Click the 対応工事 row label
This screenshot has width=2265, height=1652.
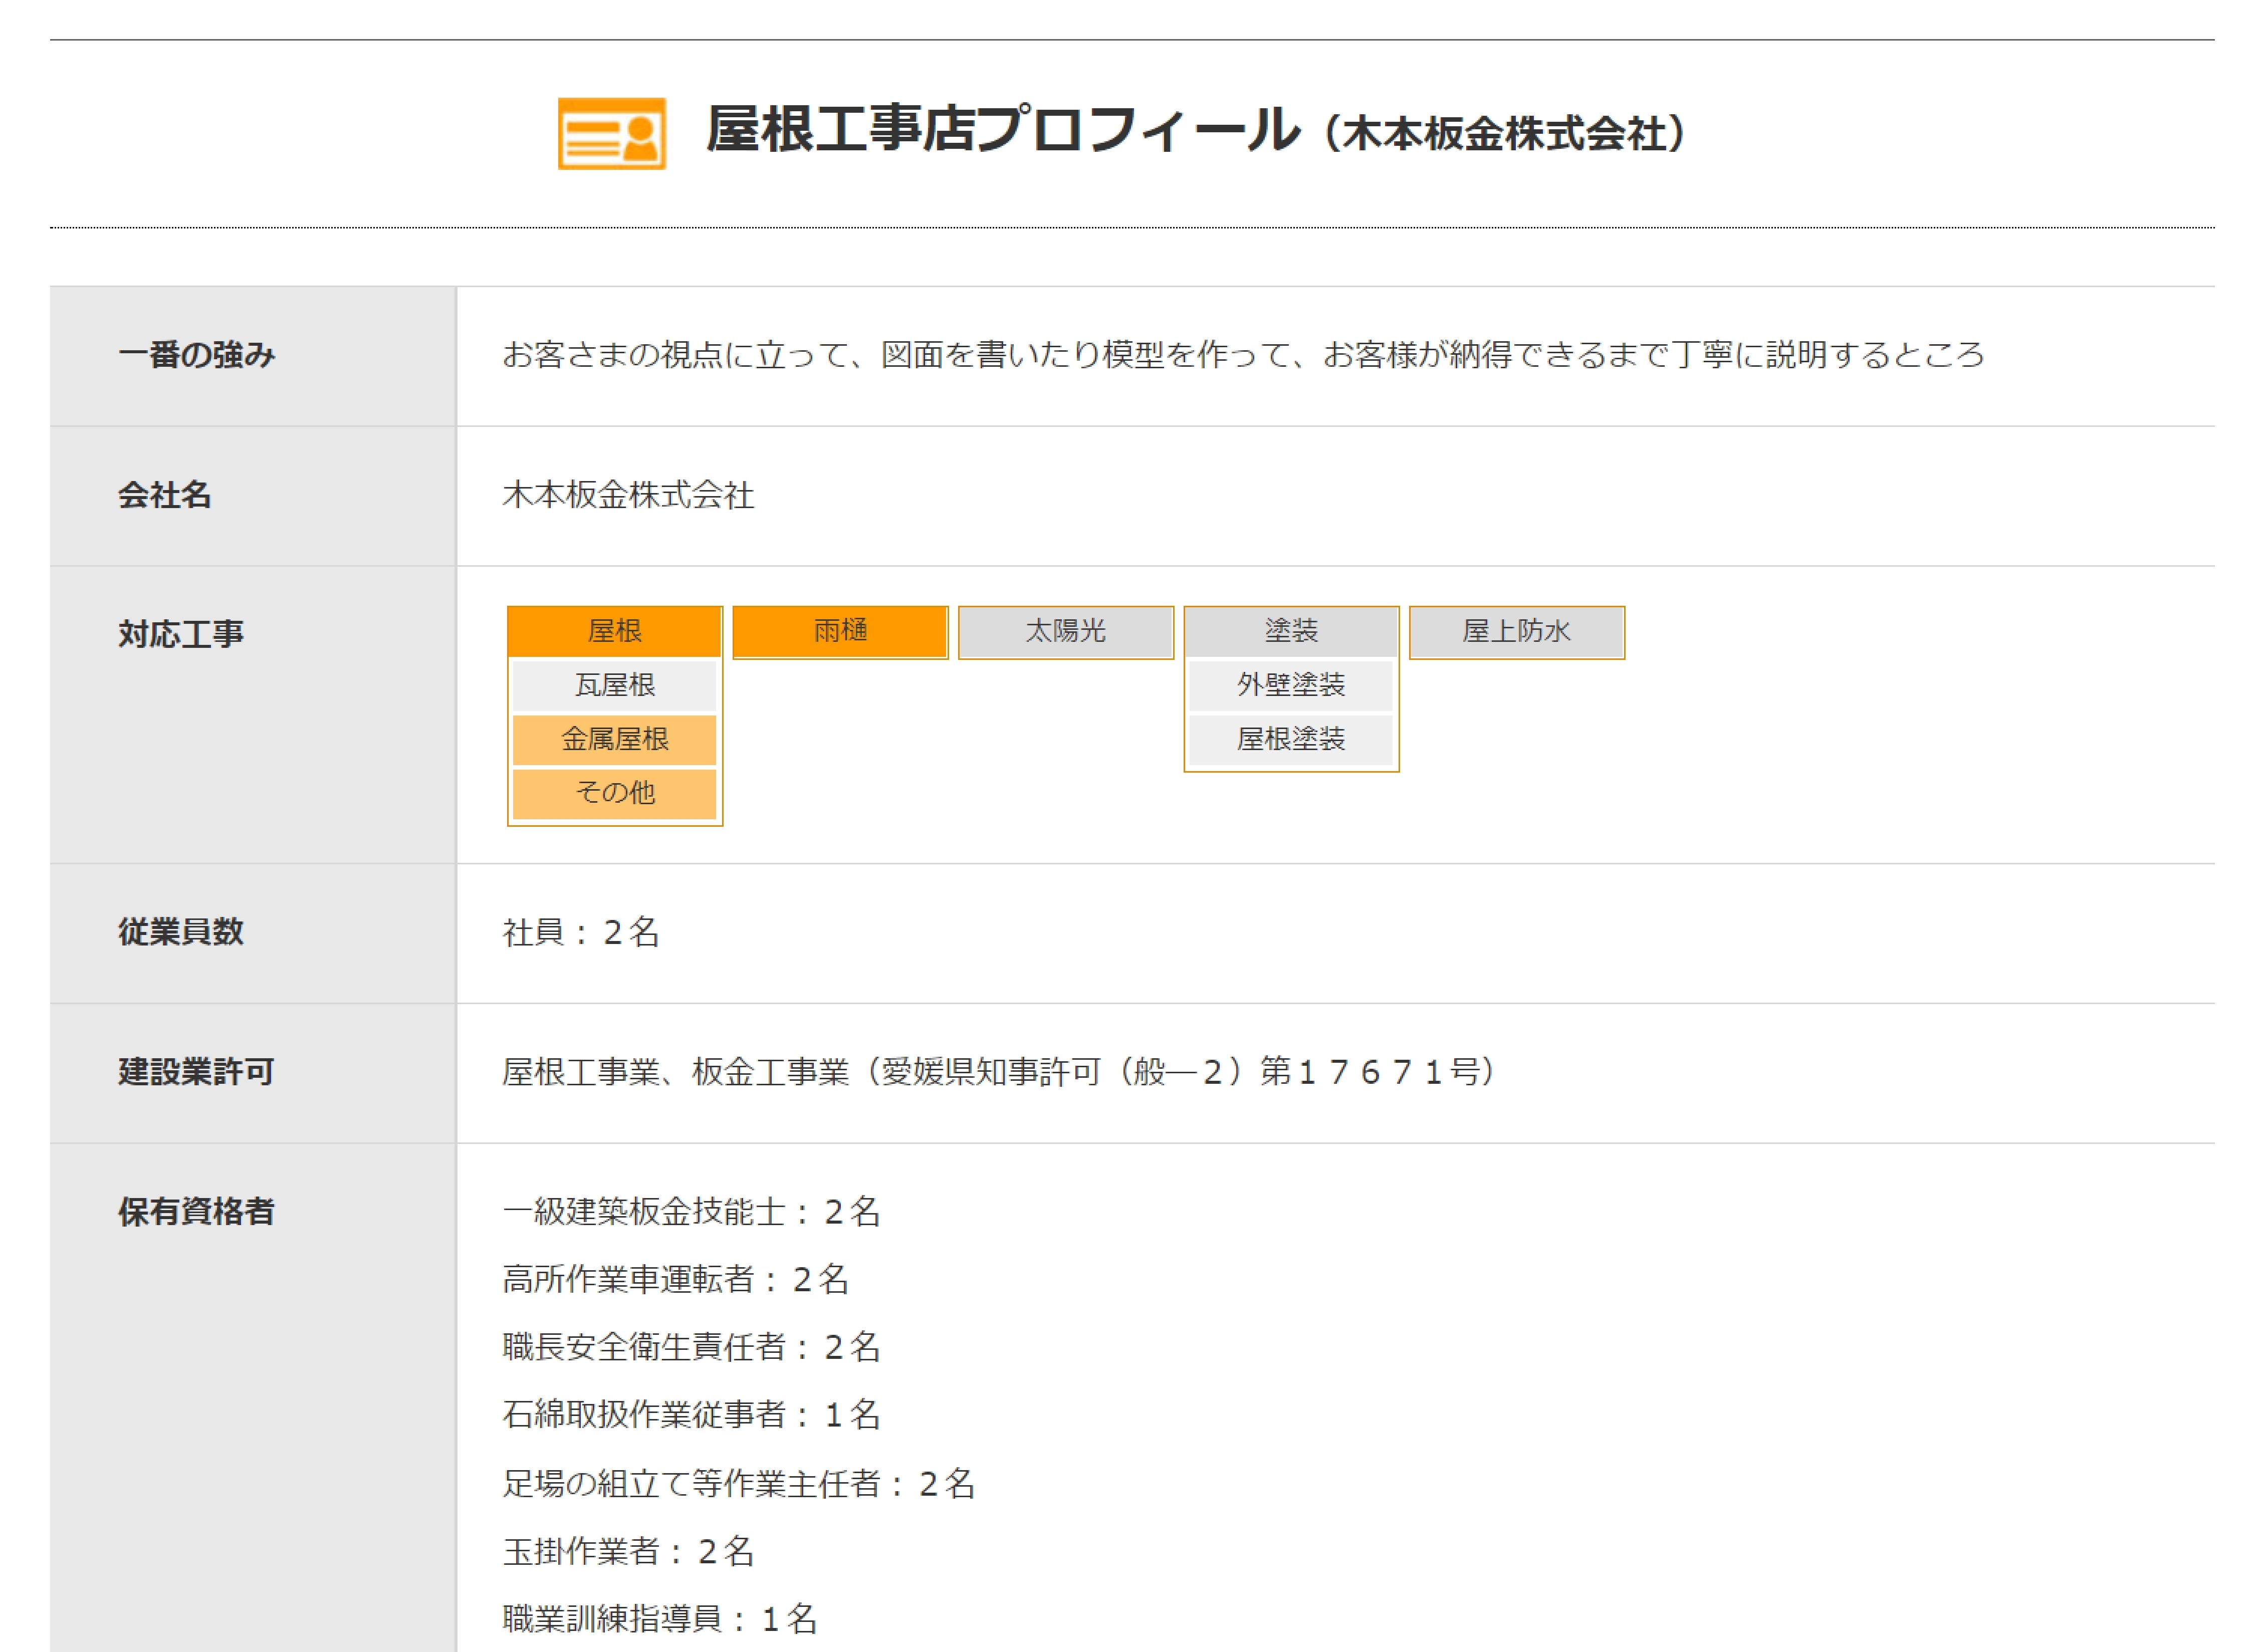(181, 634)
